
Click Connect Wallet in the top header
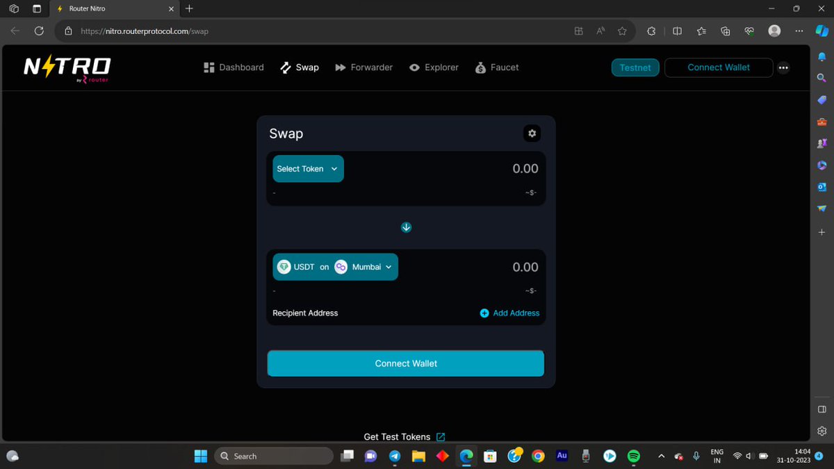pyautogui.click(x=719, y=67)
